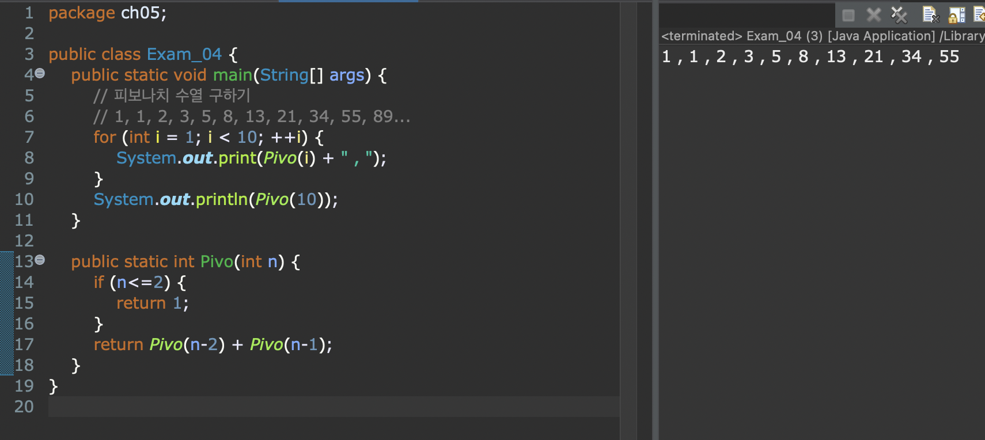
Task: Click 'println' on line 10
Action: pyautogui.click(x=222, y=199)
